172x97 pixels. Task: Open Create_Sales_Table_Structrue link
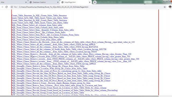[x=39, y=16]
